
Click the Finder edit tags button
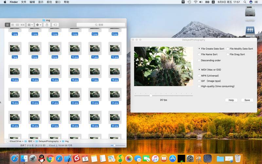(x=55, y=25)
